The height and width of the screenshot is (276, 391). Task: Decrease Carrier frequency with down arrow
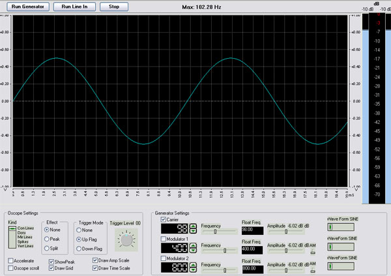[193, 231]
